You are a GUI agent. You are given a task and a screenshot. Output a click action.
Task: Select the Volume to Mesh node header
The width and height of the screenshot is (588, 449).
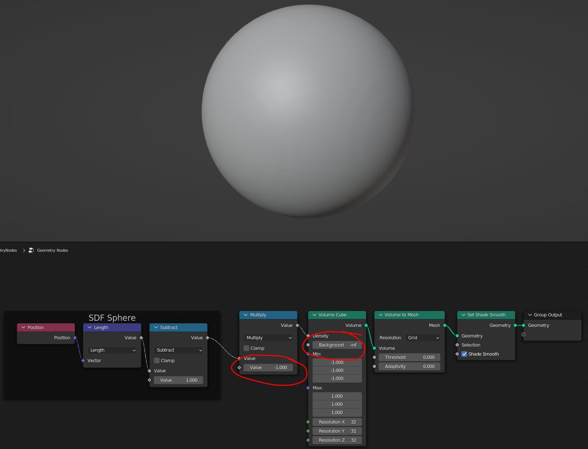[410, 315]
